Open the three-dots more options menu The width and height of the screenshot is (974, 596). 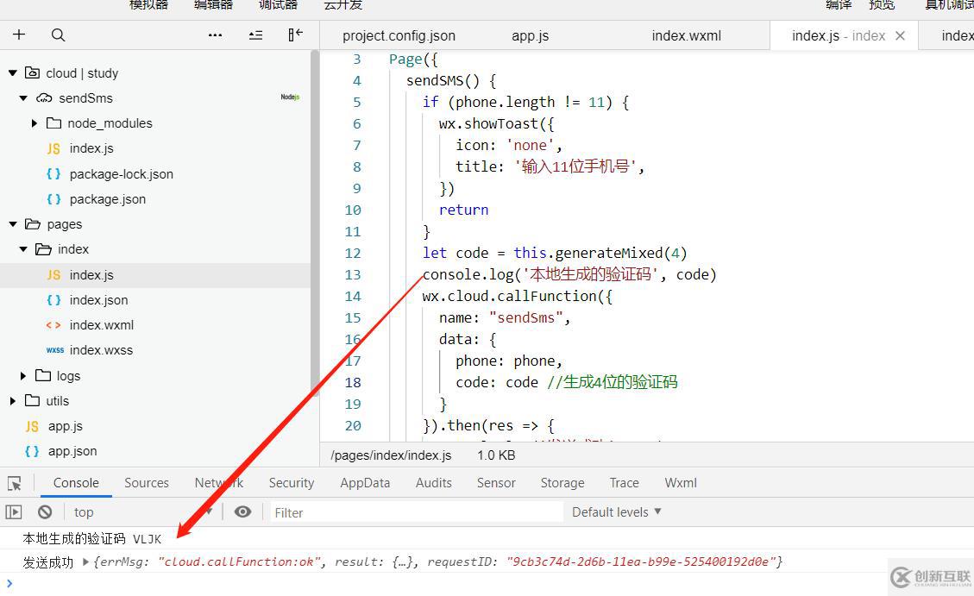tap(215, 35)
